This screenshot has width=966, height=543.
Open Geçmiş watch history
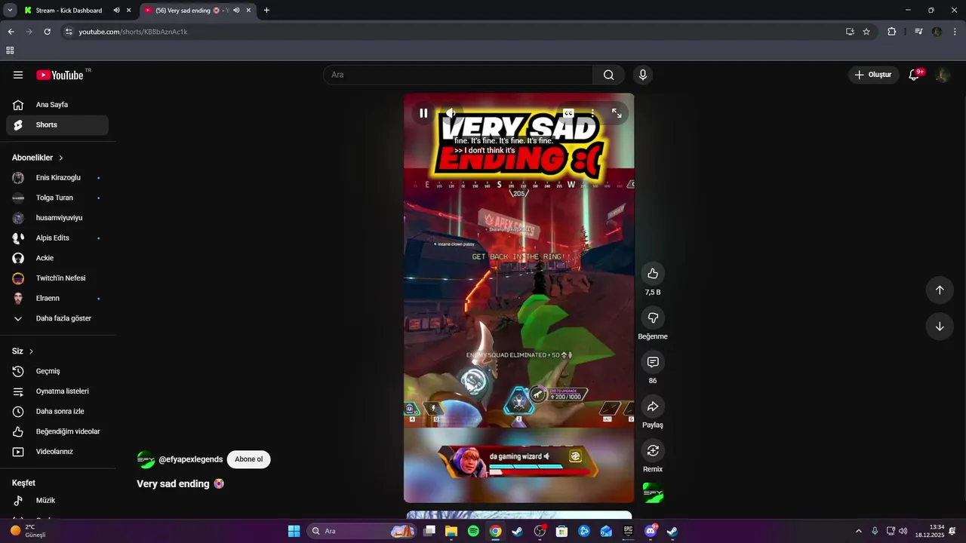click(x=57, y=371)
